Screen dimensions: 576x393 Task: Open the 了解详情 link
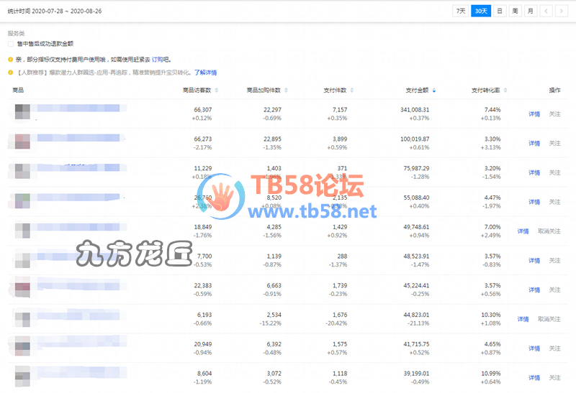click(205, 73)
